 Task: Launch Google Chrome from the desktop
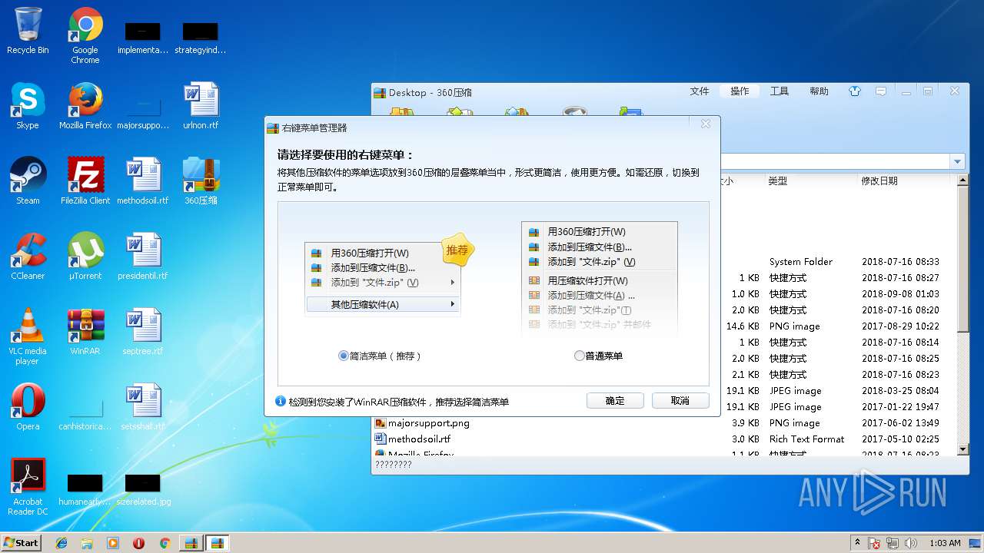coord(85,35)
